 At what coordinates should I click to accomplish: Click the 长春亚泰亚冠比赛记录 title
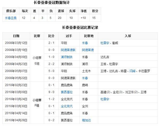click(80, 27)
